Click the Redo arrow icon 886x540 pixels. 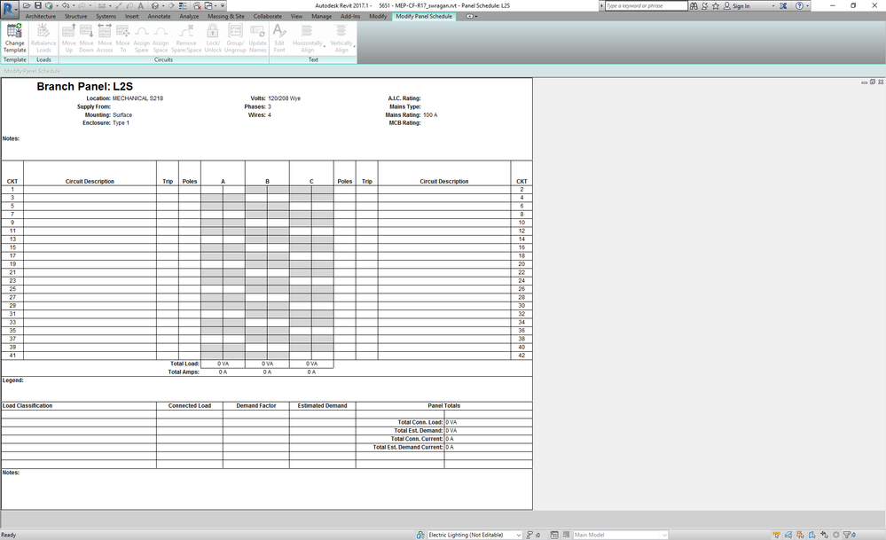pos(82,5)
